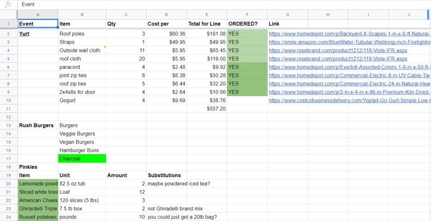
Task: Open the Commercial-Electric 24-in Natural link
Action: pos(350,84)
